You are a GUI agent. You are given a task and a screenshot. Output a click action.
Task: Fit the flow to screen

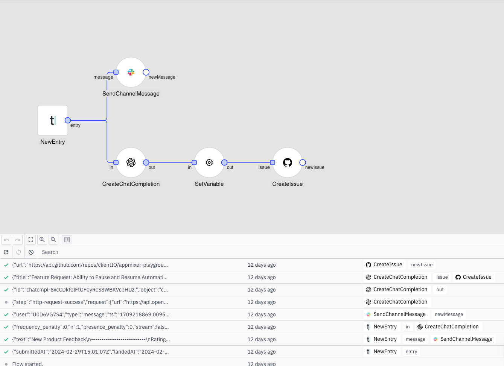click(31, 240)
